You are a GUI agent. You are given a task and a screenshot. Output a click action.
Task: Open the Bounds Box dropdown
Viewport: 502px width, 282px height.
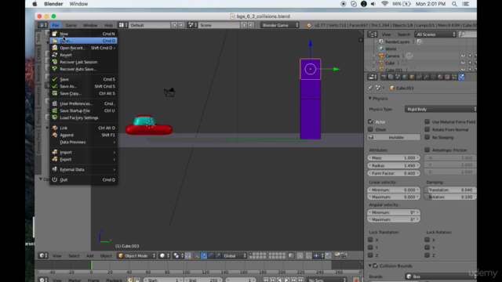click(441, 277)
